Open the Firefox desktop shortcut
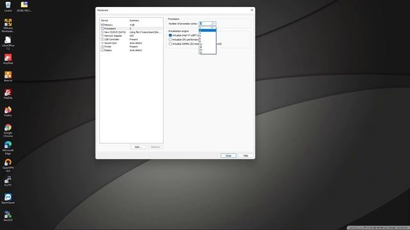 (x=8, y=111)
